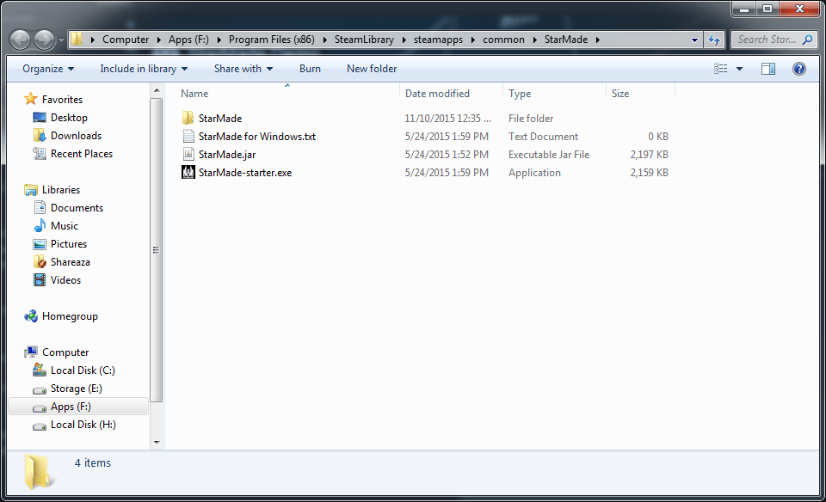Image resolution: width=826 pixels, height=502 pixels.
Task: Open the Share with menu
Action: (243, 69)
